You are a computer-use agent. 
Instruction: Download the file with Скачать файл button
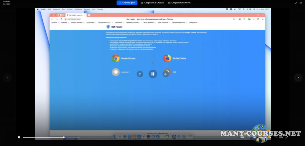pyautogui.click(x=127, y=3)
